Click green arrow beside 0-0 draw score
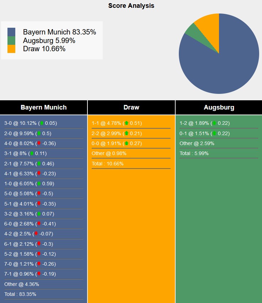The height and width of the screenshot is (303, 262). click(126, 143)
